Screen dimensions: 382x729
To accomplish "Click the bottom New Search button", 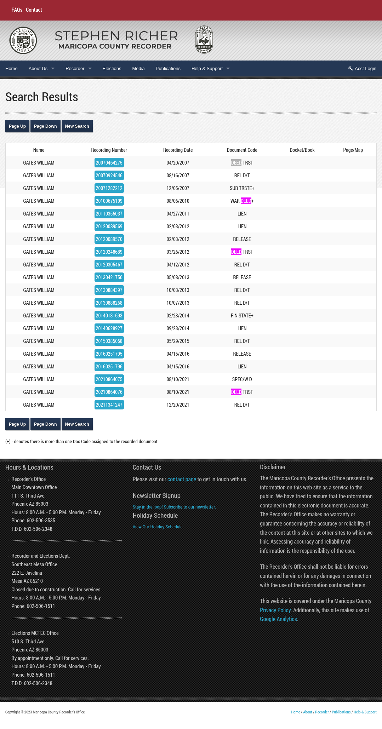I will pyautogui.click(x=77, y=424).
